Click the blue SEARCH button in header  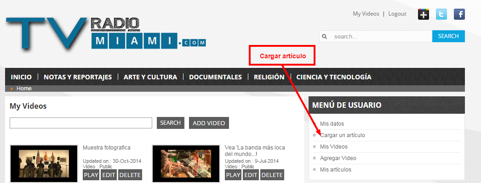click(448, 36)
